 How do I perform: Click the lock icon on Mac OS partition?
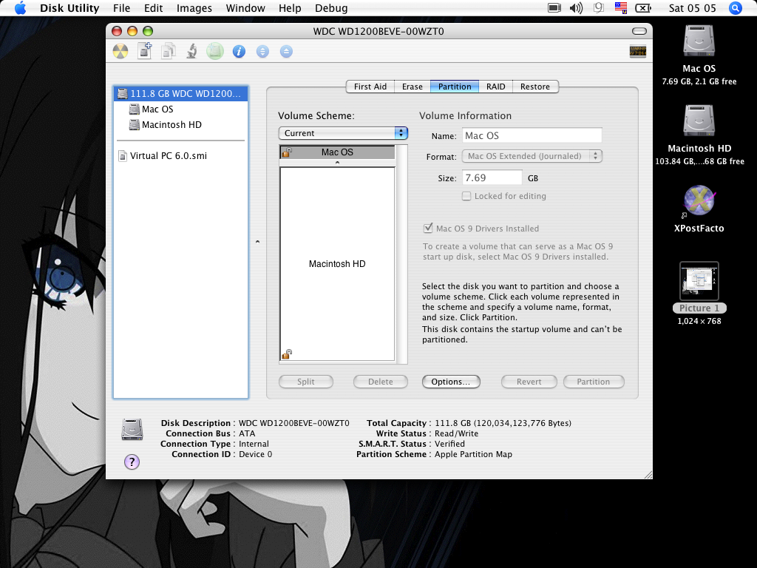[287, 152]
